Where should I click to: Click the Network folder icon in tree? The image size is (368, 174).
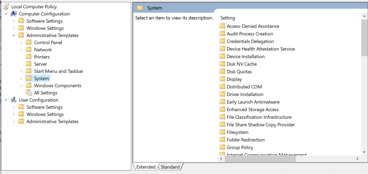pos(29,50)
